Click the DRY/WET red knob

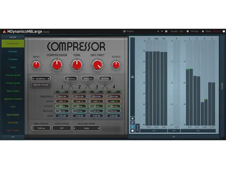[98, 65]
